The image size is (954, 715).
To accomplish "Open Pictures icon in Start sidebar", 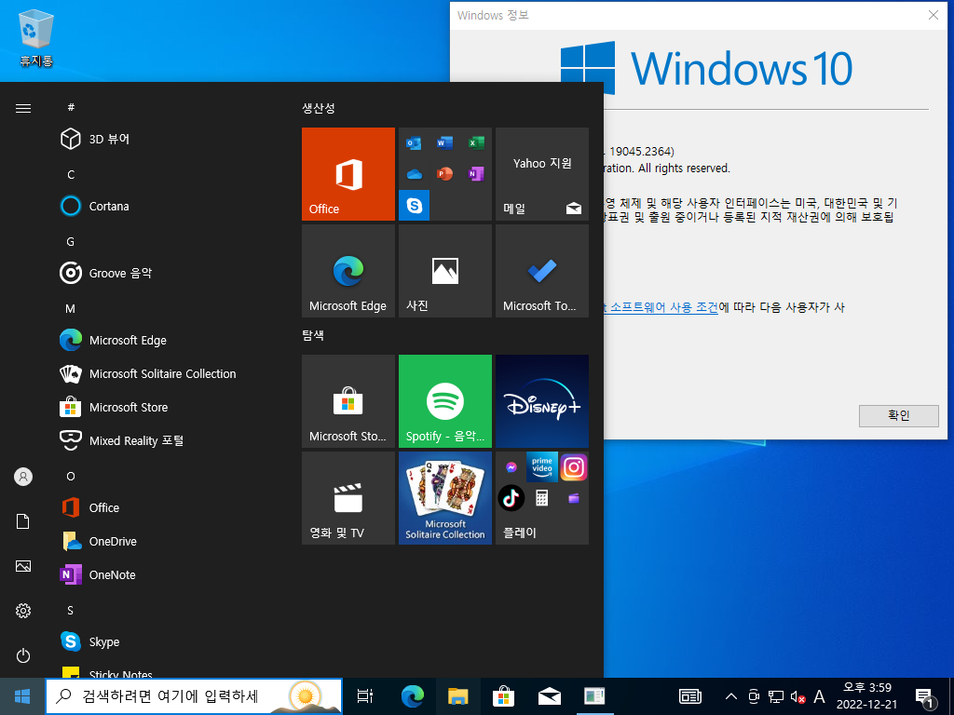I will pos(23,566).
